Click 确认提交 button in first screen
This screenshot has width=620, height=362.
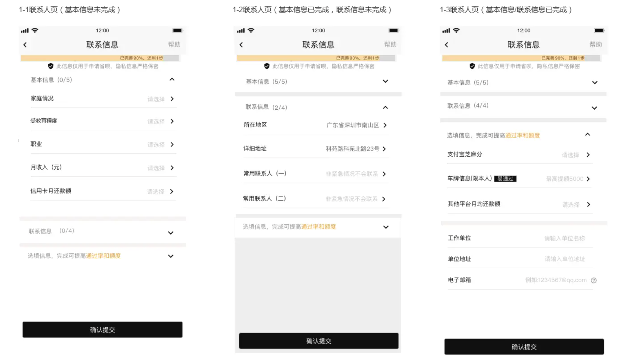pos(102,330)
